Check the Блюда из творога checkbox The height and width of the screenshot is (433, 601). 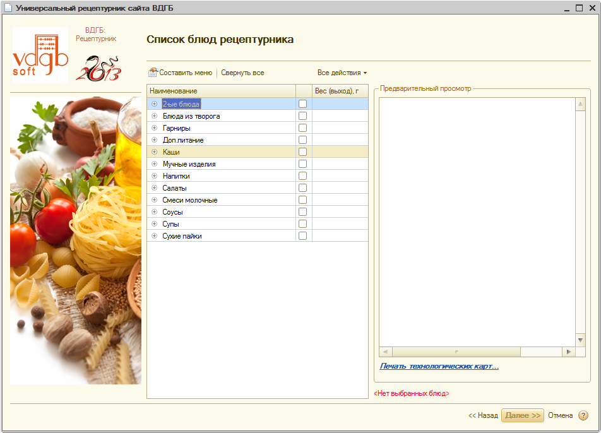point(302,116)
